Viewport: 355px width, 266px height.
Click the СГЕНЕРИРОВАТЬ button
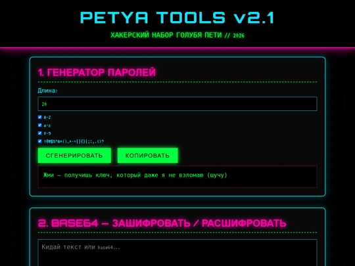click(74, 156)
